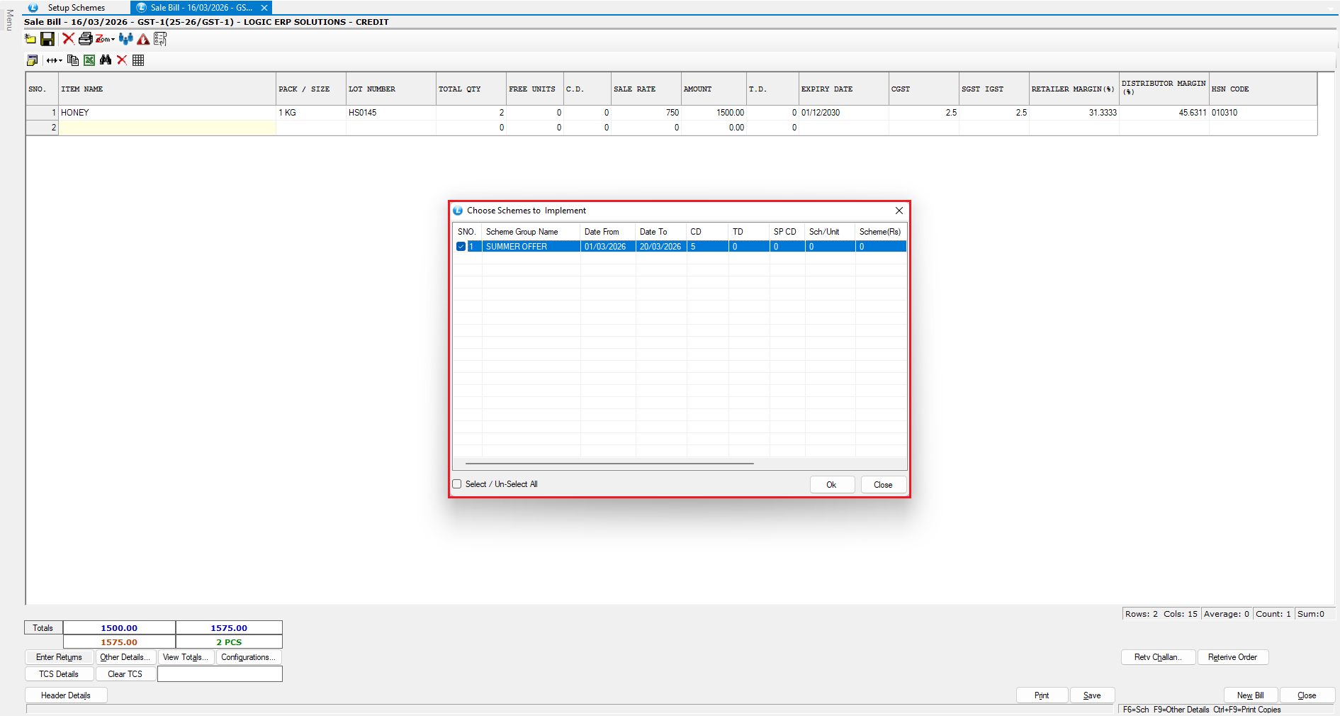Click the Configurations button

248,657
